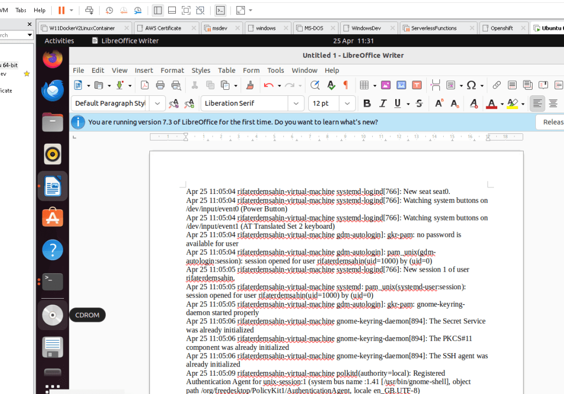The width and height of the screenshot is (564, 394).
Task: Select Clone Formatting paintbrush icon
Action: 250,85
